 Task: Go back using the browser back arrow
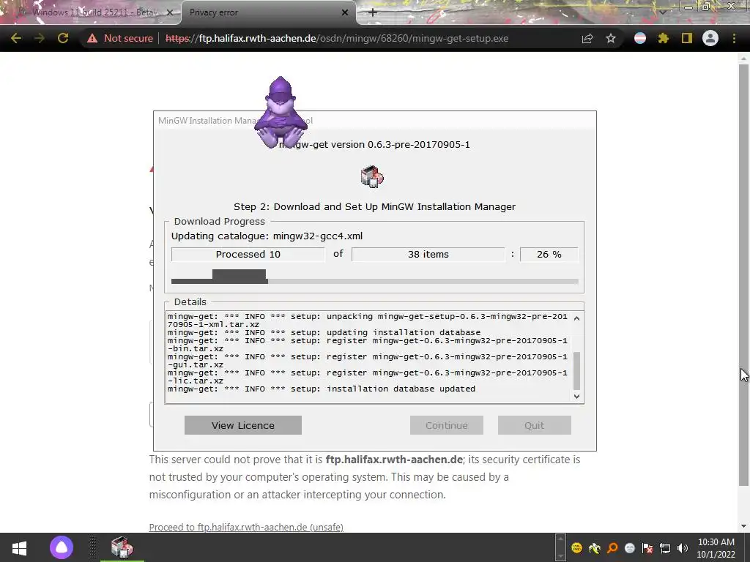click(x=16, y=38)
